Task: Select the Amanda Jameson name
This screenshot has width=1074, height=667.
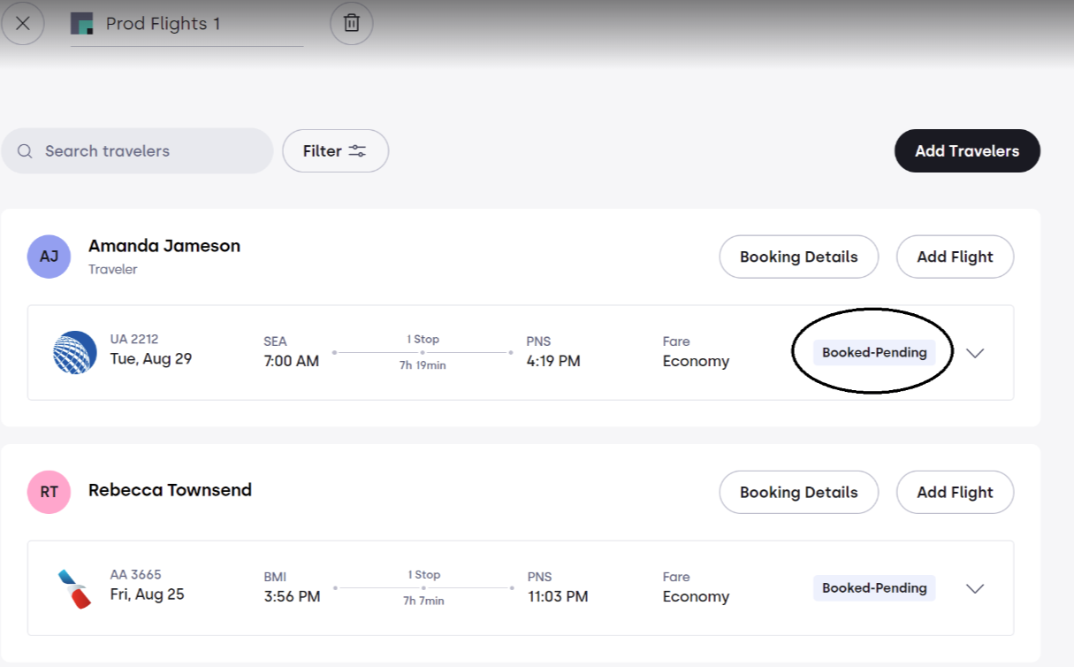Action: click(x=164, y=246)
